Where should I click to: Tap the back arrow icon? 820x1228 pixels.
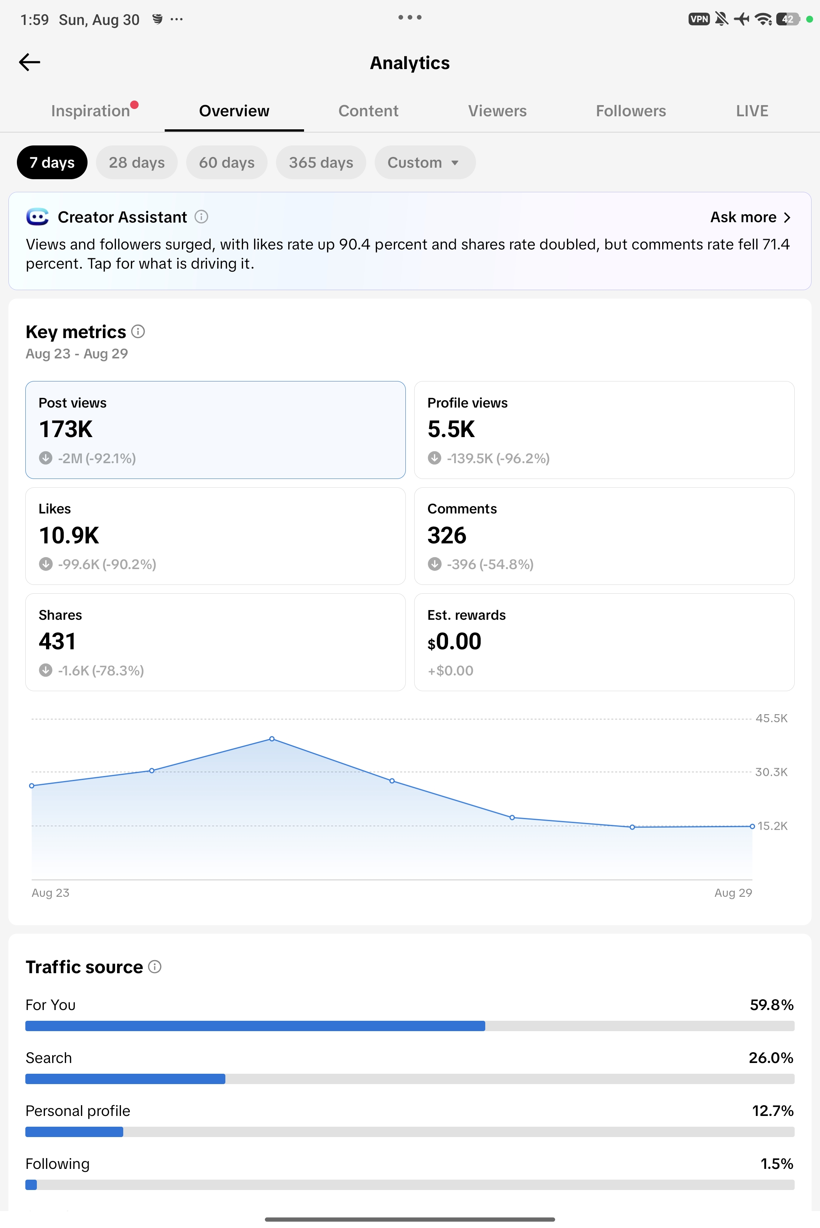(x=29, y=62)
